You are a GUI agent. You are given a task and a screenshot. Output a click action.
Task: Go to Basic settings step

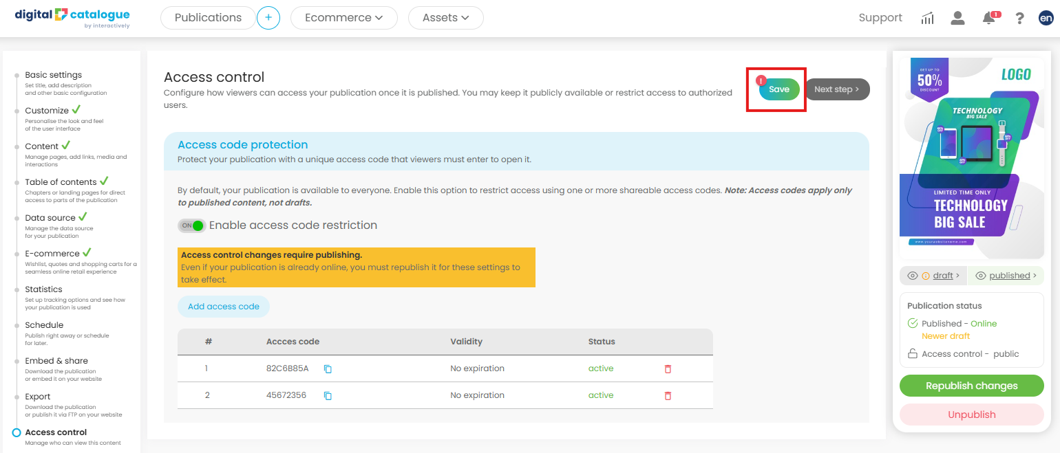53,75
